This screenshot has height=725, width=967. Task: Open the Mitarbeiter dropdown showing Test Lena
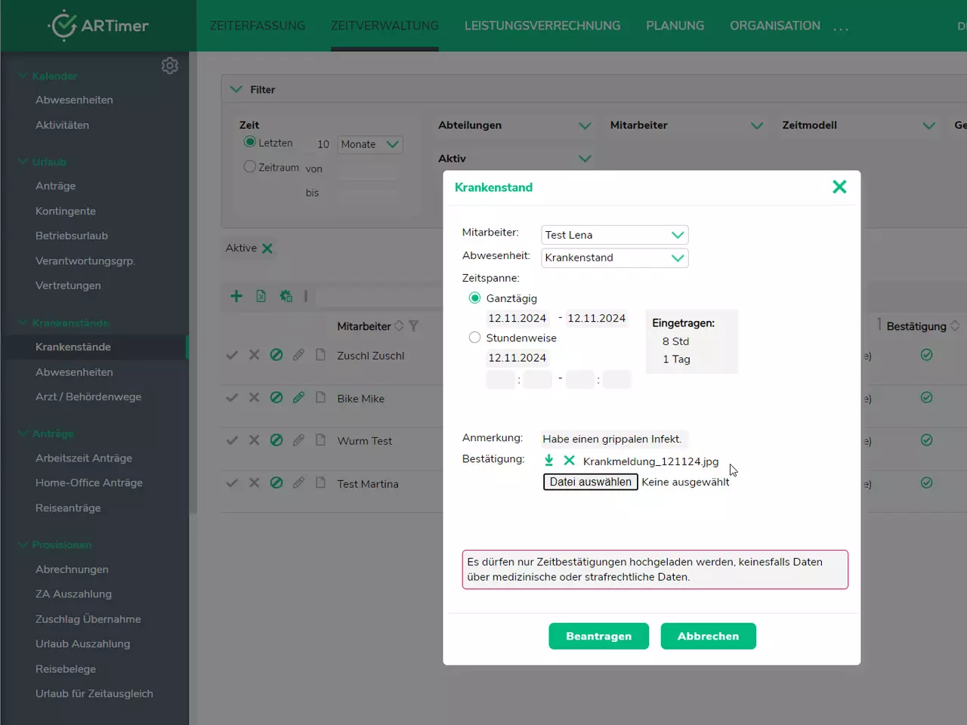pyautogui.click(x=615, y=235)
